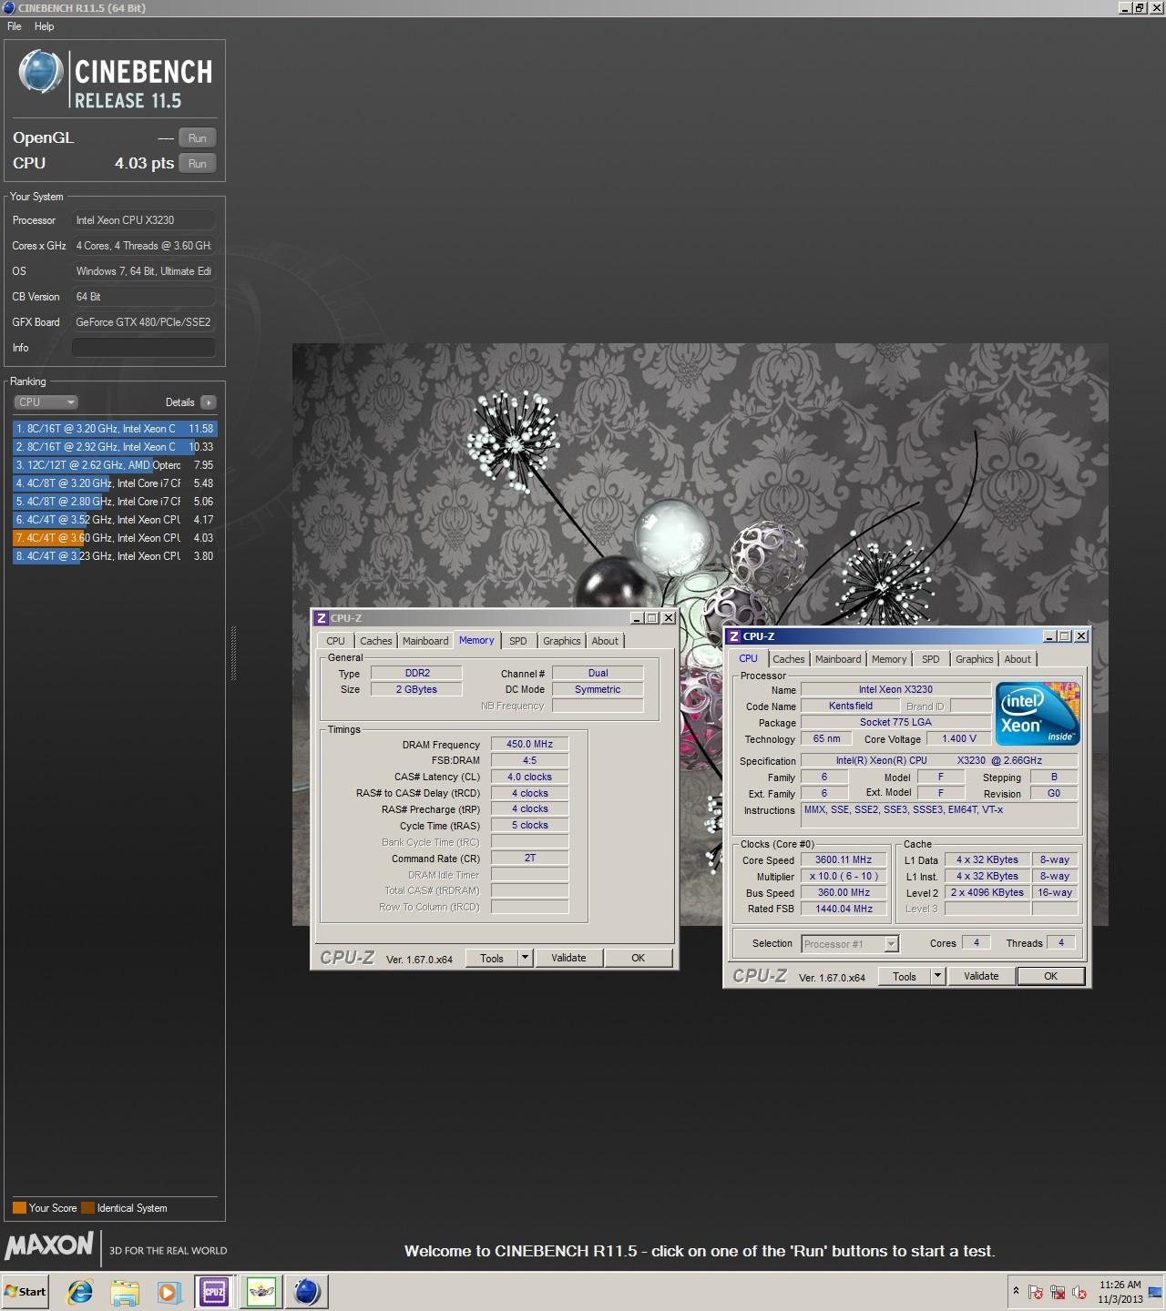Click the Memory CPU-Z window title icon
The width and height of the screenshot is (1166, 1311).
[x=321, y=618]
